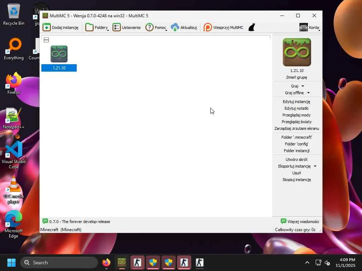Viewport: 362px width, 271px height.
Task: Click Usuń to delete instance
Action: [x=297, y=173]
